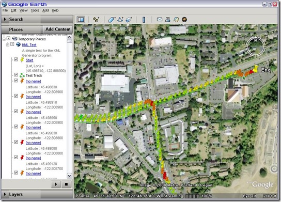Open the KML Test link

coord(29,45)
